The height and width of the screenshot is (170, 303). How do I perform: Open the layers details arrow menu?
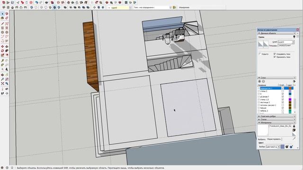click(x=294, y=81)
